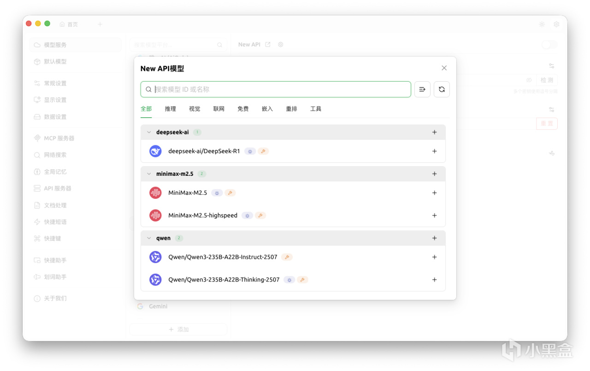Show the API key with the eye icon
The width and height of the screenshot is (590, 371).
click(529, 80)
